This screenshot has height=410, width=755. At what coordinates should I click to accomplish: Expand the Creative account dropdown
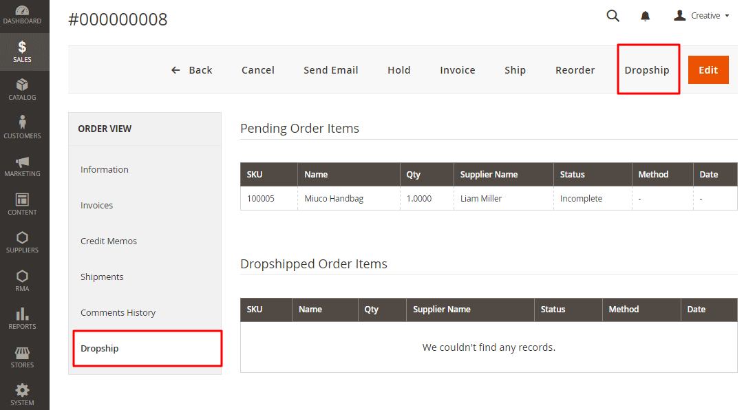click(701, 16)
